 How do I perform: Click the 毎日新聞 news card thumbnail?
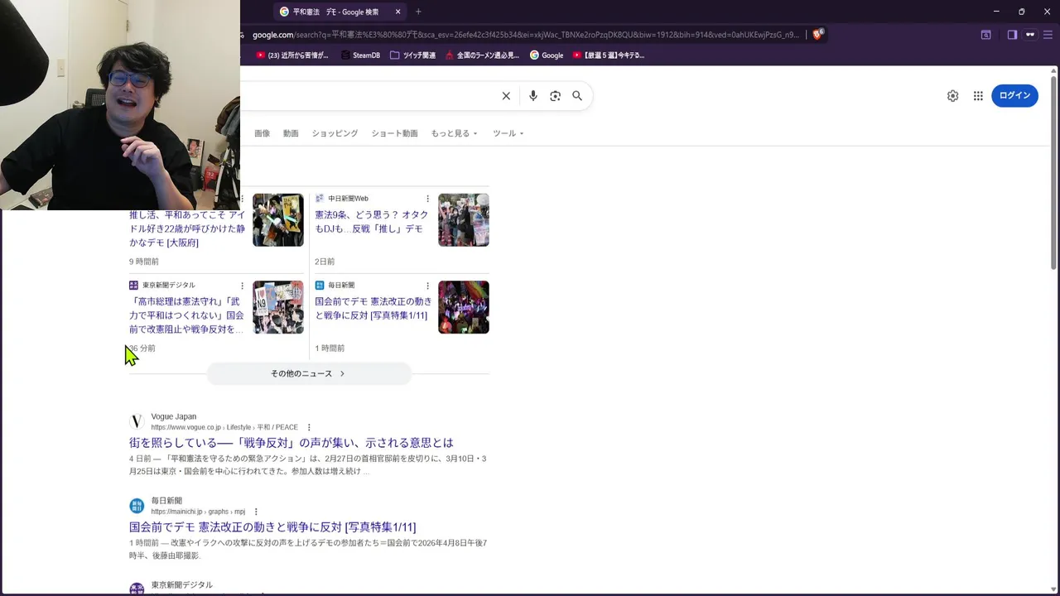coord(464,307)
